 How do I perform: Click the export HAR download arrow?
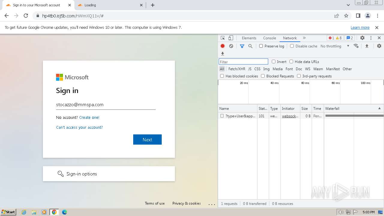click(223, 54)
